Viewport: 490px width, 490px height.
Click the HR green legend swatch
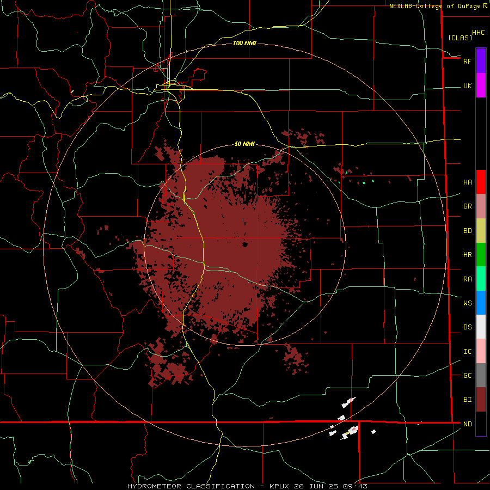point(481,255)
